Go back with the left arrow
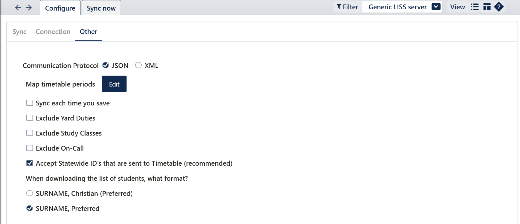The height and width of the screenshot is (224, 520). pos(18,7)
